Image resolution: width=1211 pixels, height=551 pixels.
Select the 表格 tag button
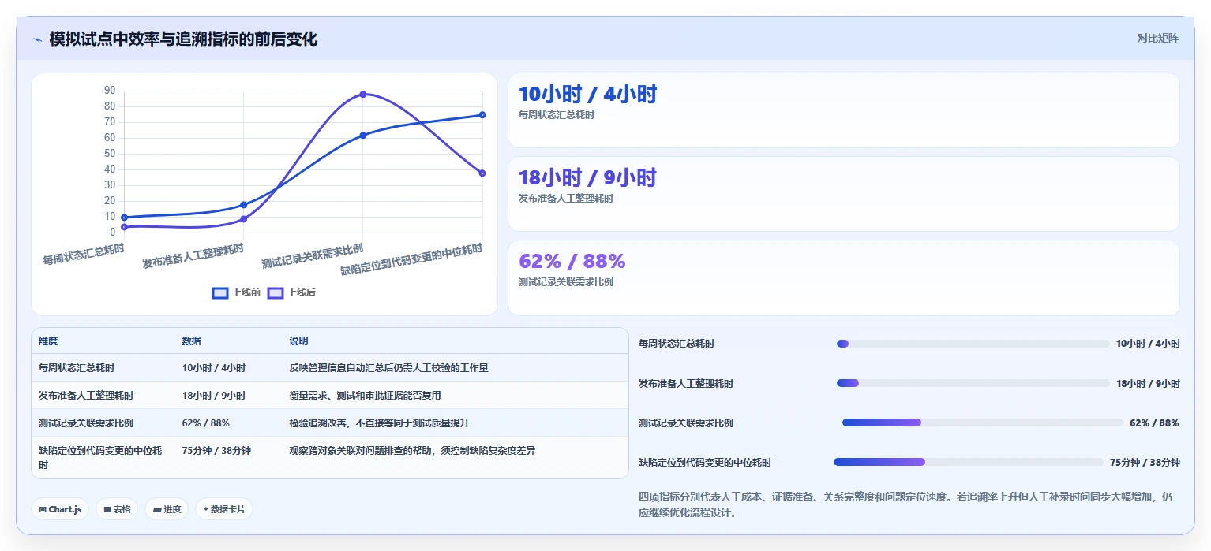point(117,509)
